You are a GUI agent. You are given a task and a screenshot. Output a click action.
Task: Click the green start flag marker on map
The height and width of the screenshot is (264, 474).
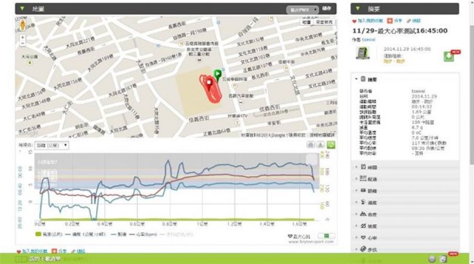click(x=218, y=74)
